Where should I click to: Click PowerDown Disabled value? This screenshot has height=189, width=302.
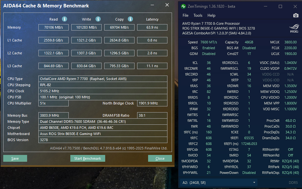249,173
